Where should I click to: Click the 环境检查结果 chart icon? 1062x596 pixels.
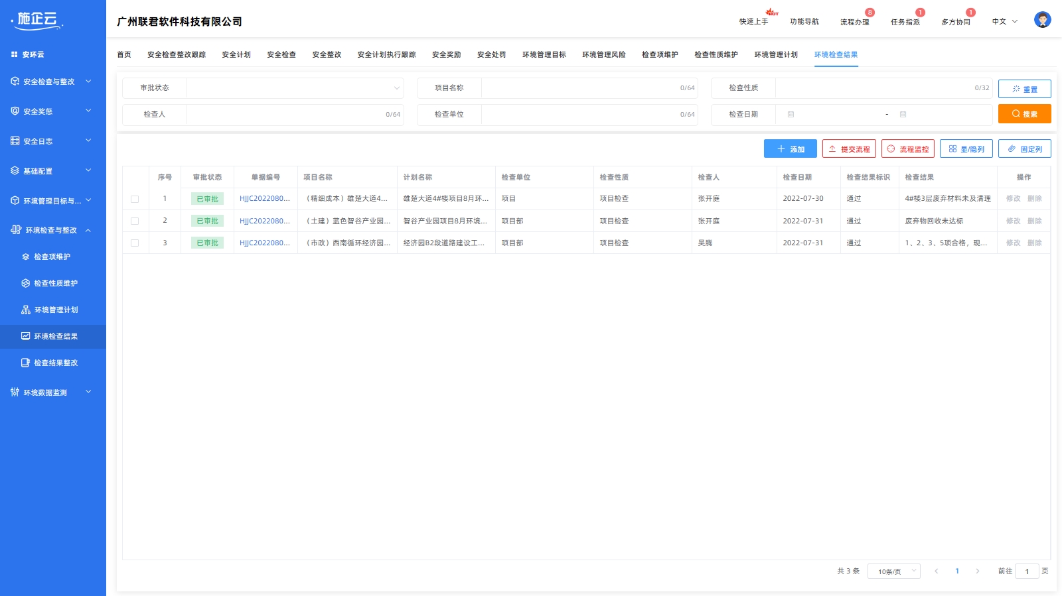coord(26,336)
